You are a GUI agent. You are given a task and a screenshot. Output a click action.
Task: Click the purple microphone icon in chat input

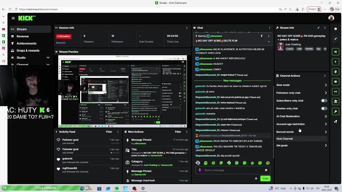pos(200,170)
